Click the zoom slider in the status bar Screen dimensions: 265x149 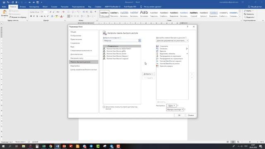click(x=250, y=142)
